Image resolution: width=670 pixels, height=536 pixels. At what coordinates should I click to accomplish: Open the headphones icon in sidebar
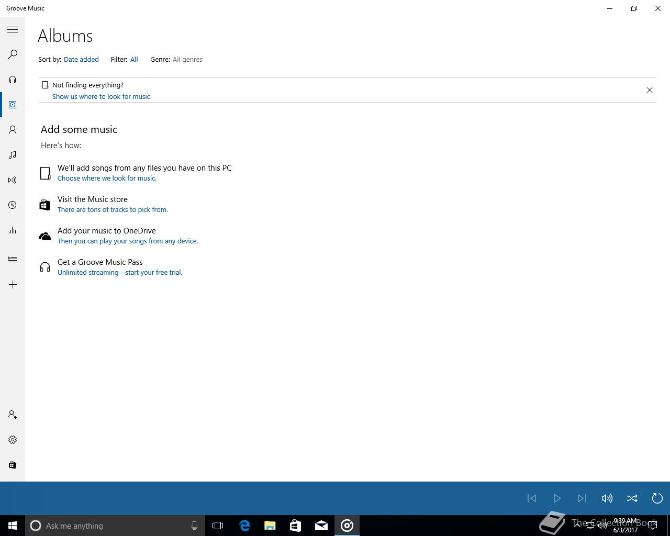tap(13, 80)
